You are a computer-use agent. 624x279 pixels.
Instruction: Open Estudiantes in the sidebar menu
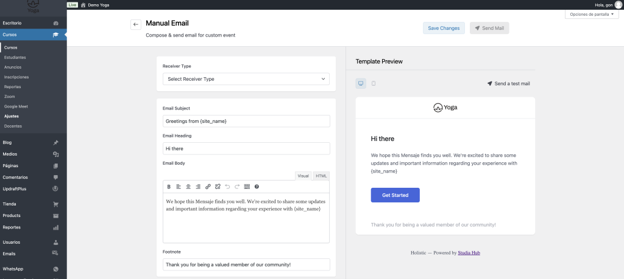pos(15,57)
